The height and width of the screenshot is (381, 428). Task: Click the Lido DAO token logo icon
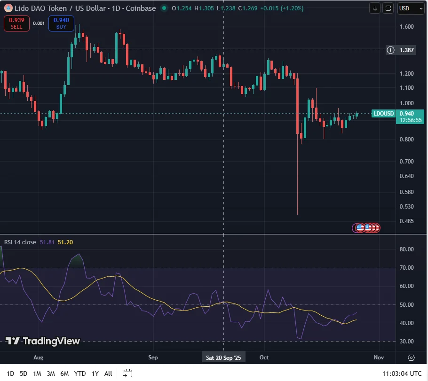click(x=8, y=8)
